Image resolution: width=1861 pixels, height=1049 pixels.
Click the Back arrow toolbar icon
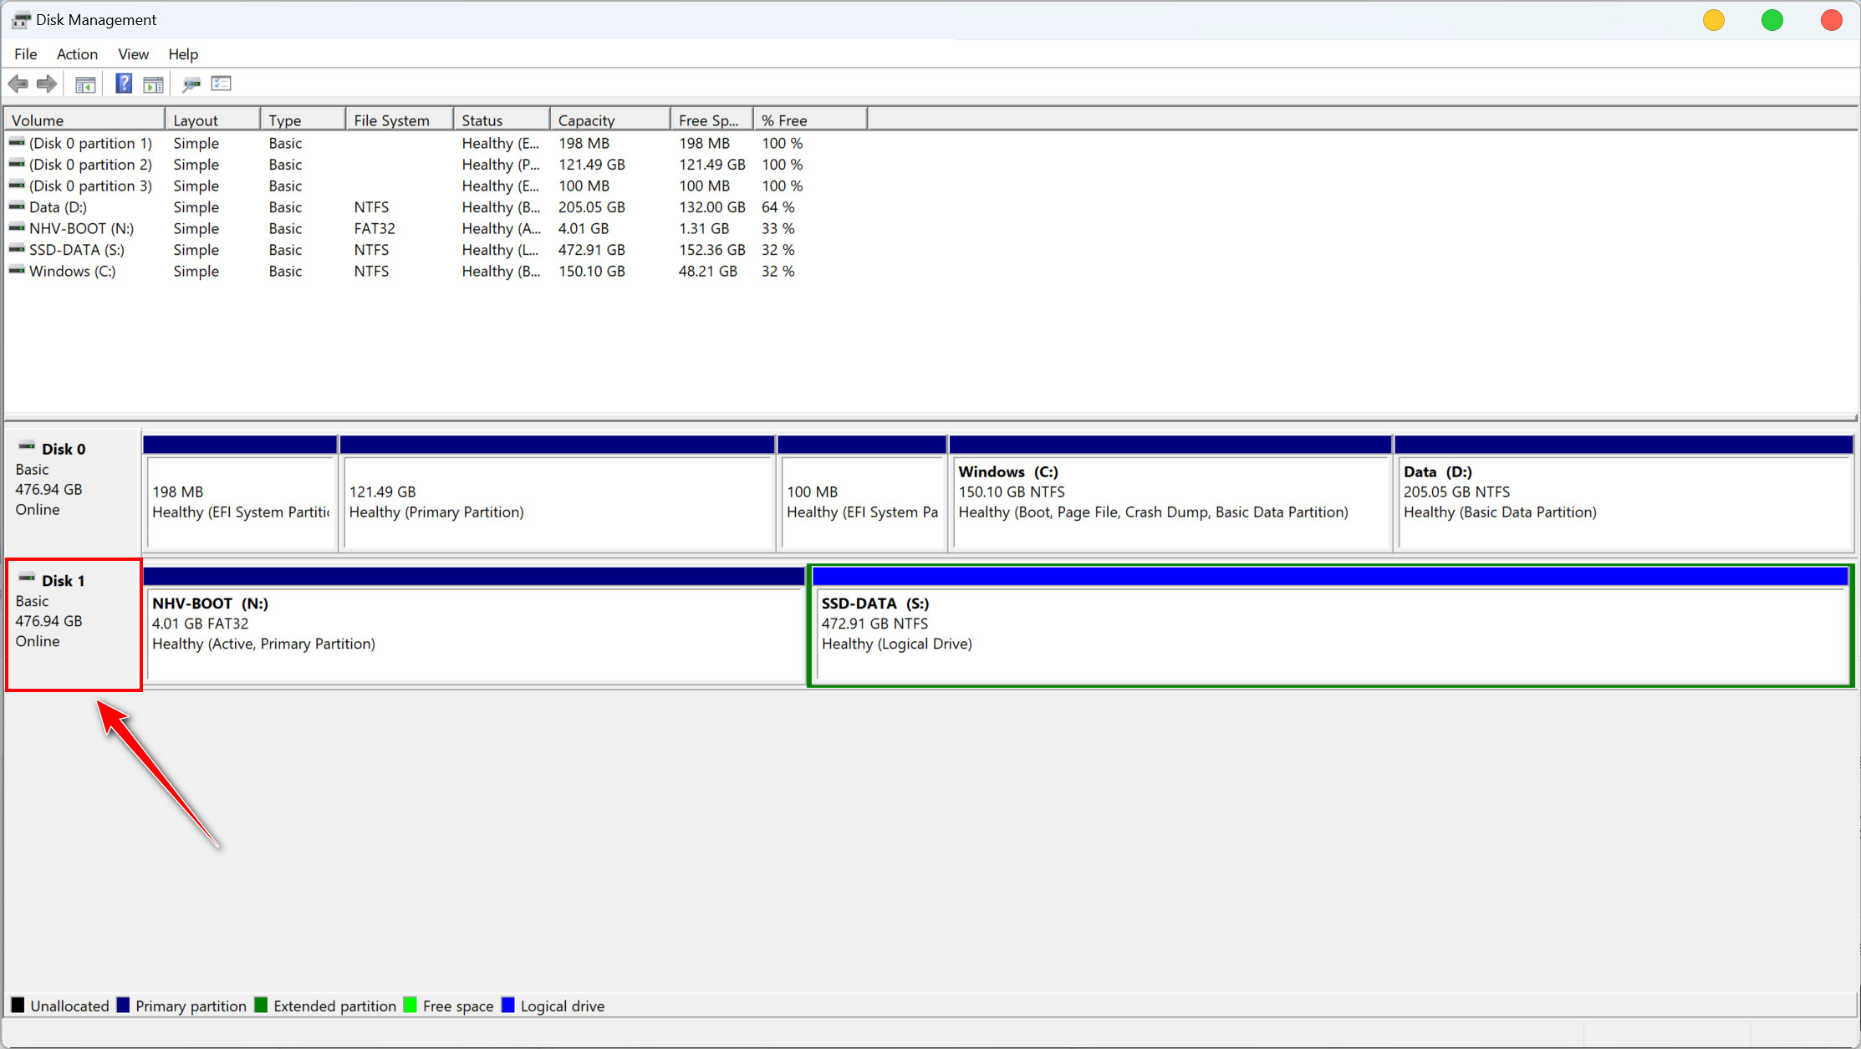(x=18, y=84)
